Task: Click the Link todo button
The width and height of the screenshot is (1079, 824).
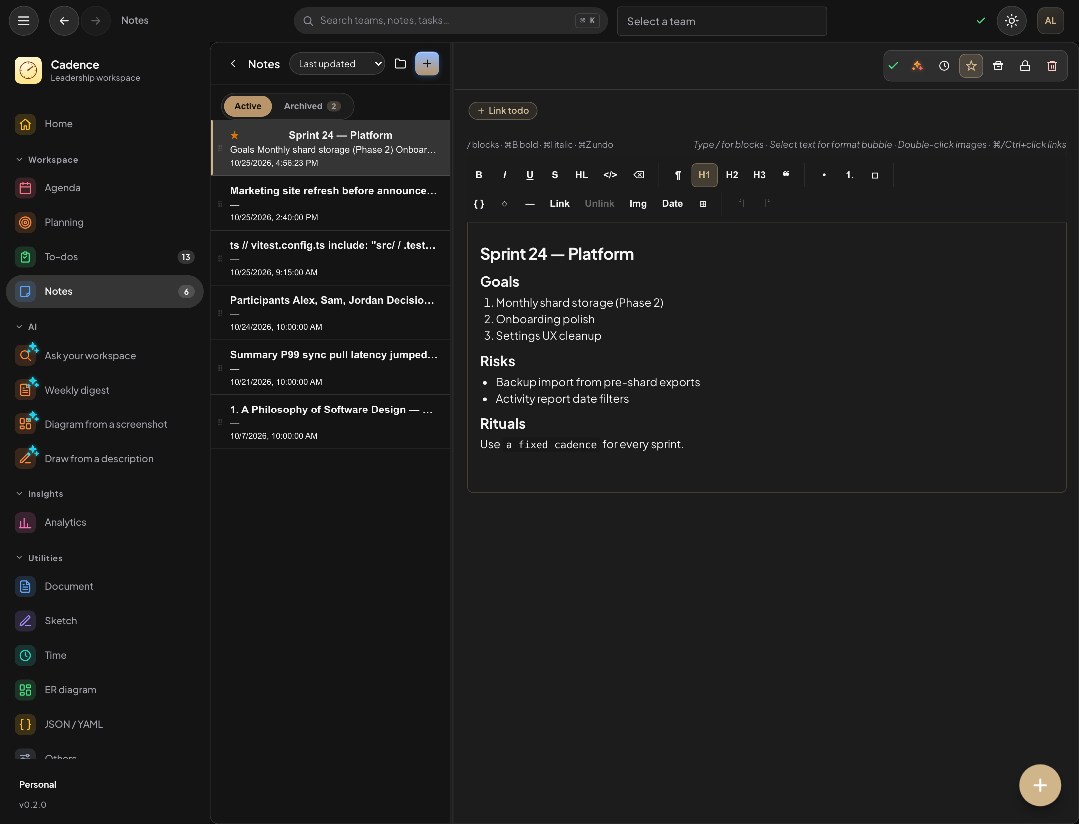Action: [x=503, y=111]
